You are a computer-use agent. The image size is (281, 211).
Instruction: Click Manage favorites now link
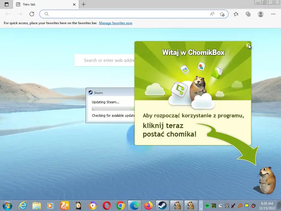(116, 23)
